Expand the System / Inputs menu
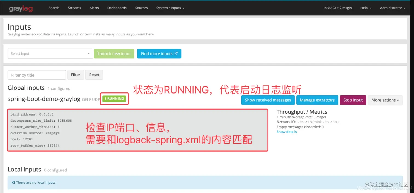Screen dimensions: 414x193 pos(170,8)
